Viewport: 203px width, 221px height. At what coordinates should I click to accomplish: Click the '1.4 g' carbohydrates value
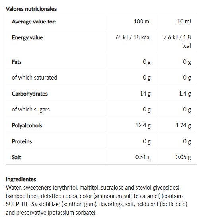click(185, 94)
